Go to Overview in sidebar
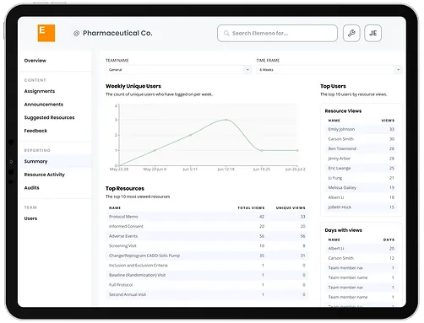The height and width of the screenshot is (323, 424). pyautogui.click(x=35, y=61)
